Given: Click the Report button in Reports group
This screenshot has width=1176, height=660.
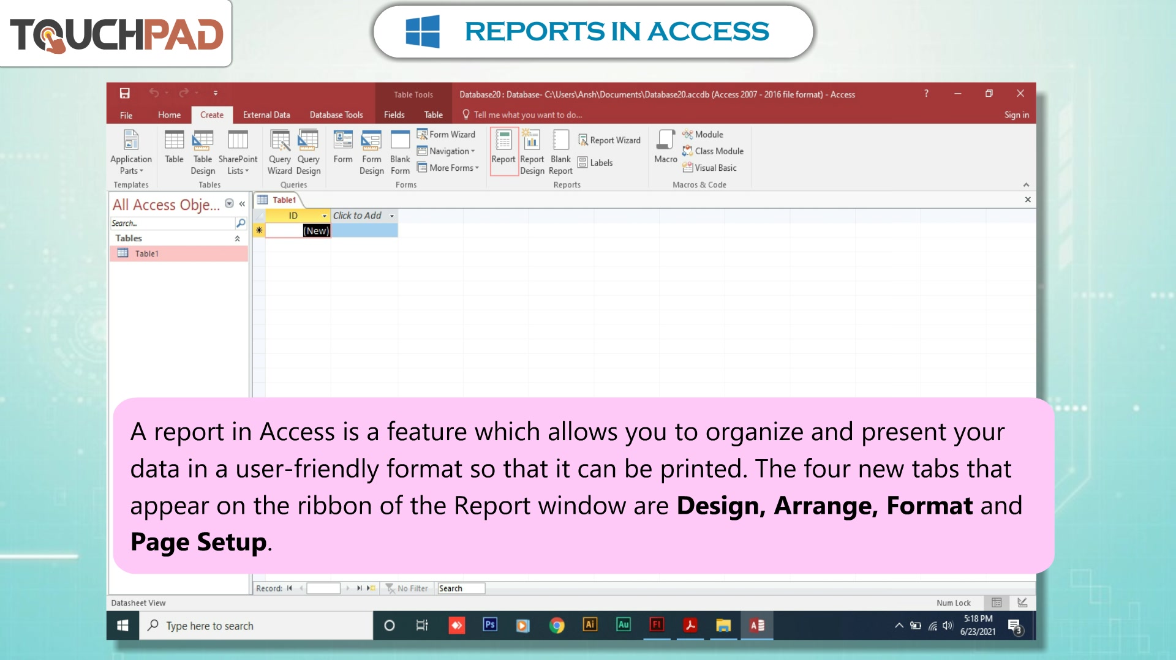Looking at the screenshot, I should [503, 151].
